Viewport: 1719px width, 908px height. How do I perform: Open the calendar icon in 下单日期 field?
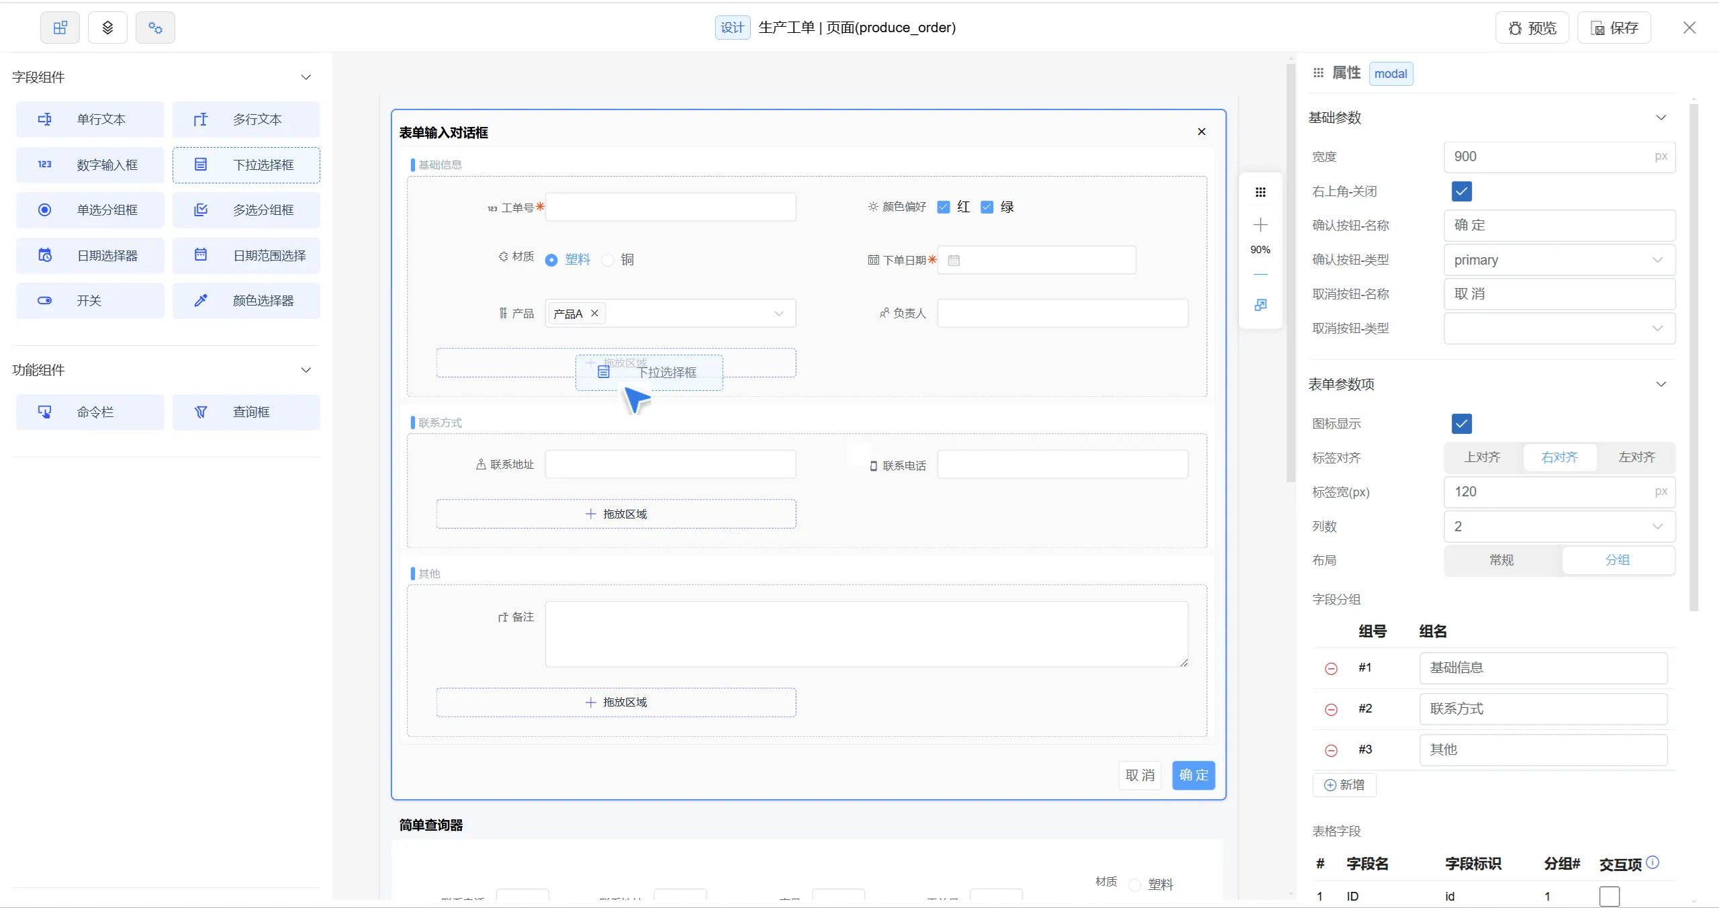(954, 260)
